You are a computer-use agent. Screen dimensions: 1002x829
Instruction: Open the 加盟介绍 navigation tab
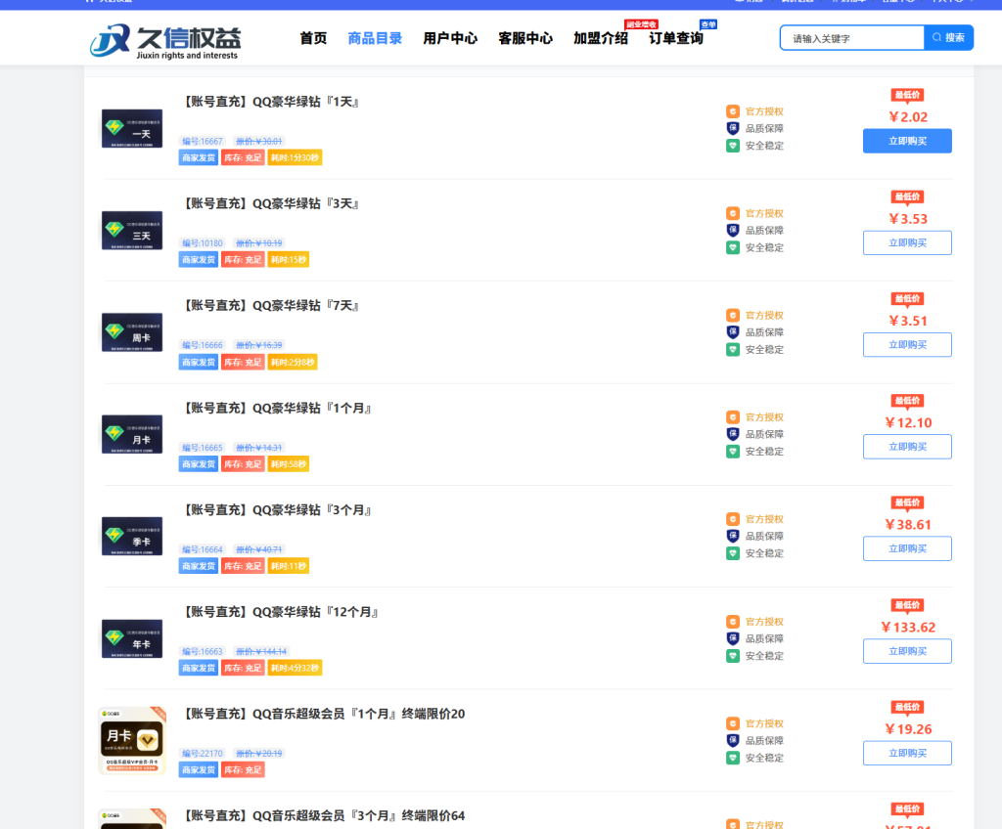click(601, 38)
